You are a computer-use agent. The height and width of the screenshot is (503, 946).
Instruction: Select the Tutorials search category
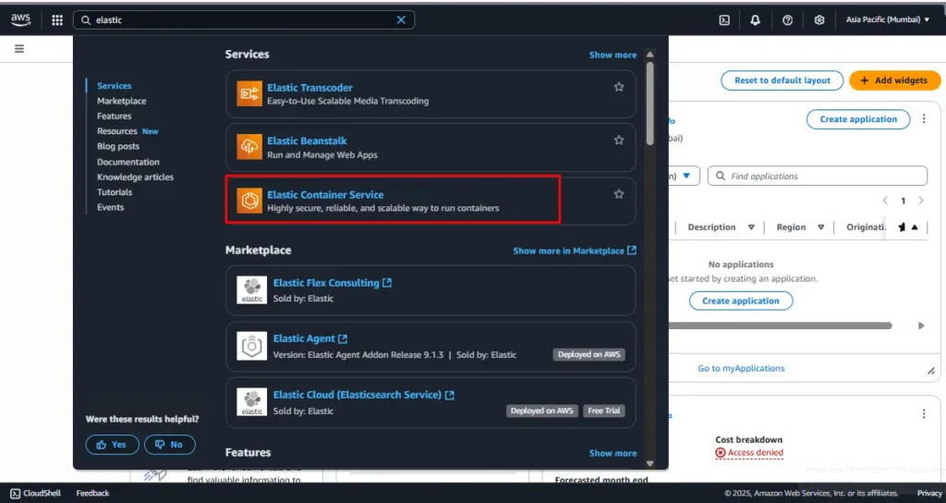tap(115, 192)
